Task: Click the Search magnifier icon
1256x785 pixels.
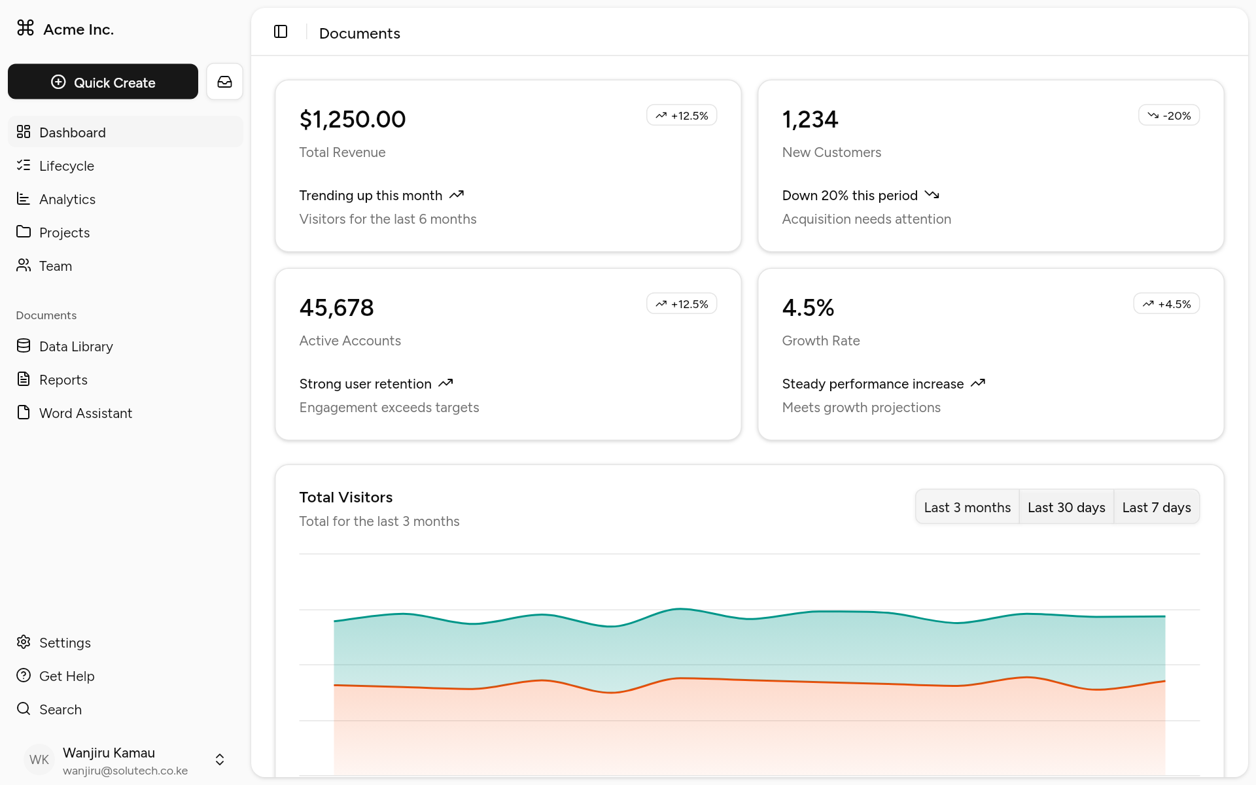Action: [24, 708]
